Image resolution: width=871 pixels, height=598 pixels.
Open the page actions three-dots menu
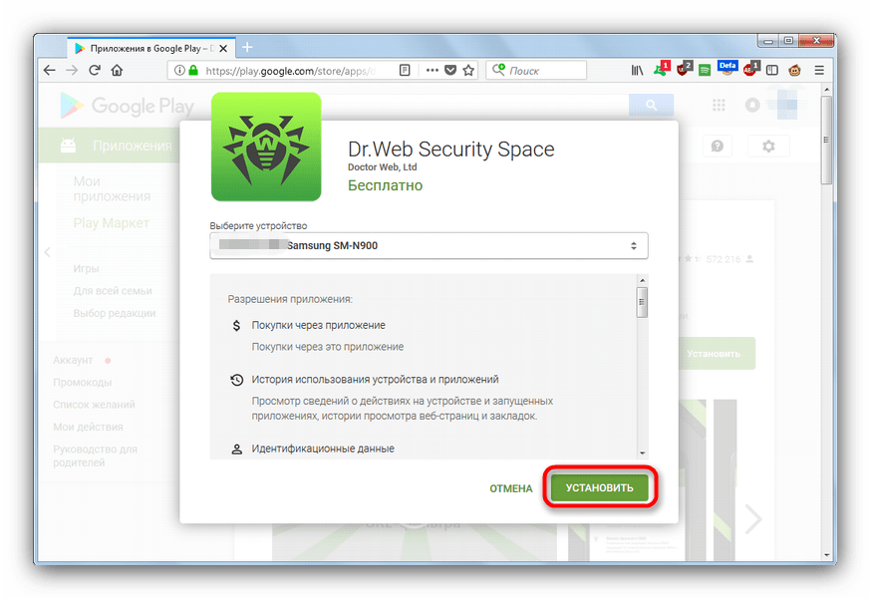pyautogui.click(x=433, y=71)
